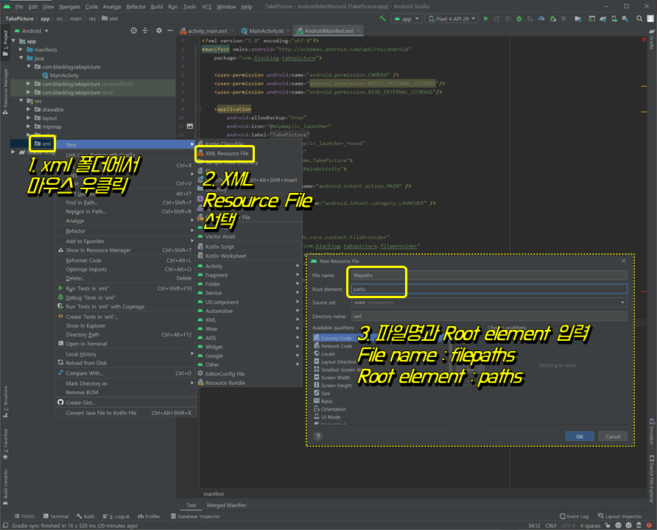Image resolution: width=657 pixels, height=530 pixels.
Task: Open the Structure side panel
Action: (5, 403)
